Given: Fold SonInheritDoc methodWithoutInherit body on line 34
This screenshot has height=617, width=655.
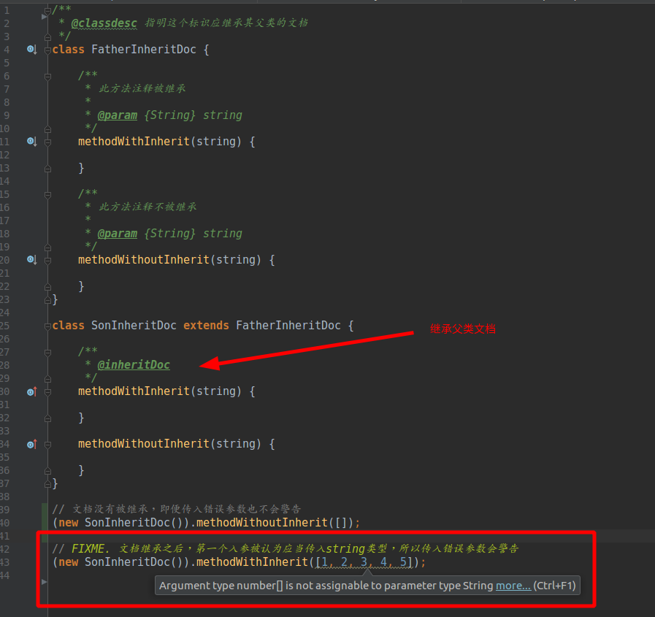Looking at the screenshot, I should click(x=47, y=445).
